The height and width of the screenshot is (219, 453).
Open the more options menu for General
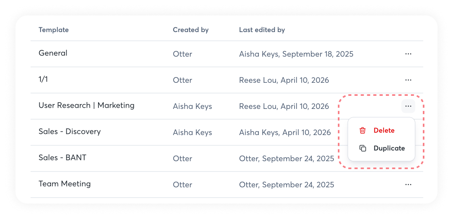[x=408, y=54]
